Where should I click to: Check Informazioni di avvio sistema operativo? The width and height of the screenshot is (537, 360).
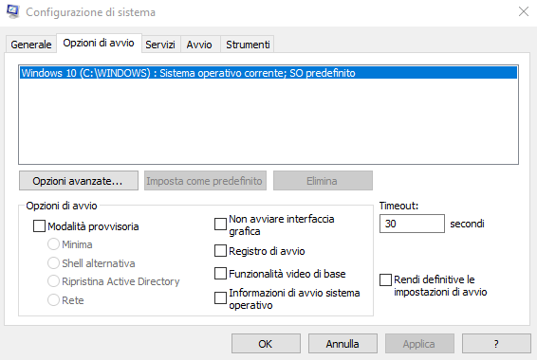[x=220, y=298]
